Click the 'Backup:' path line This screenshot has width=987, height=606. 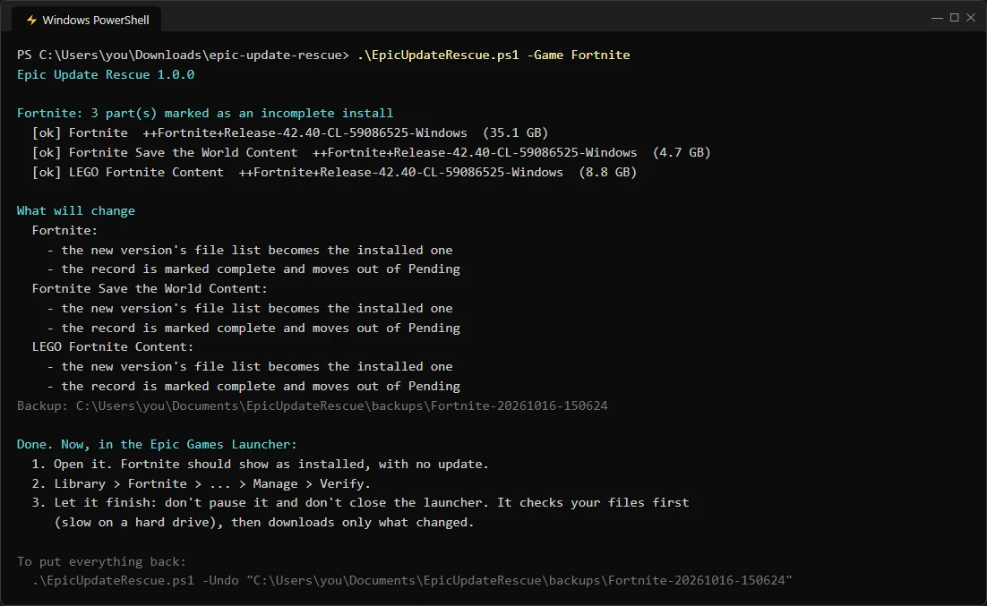tap(313, 405)
